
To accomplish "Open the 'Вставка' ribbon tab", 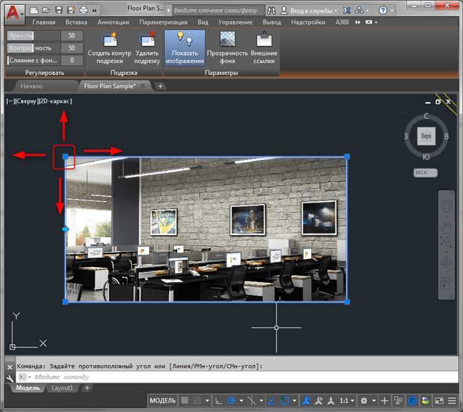I will pyautogui.click(x=76, y=22).
